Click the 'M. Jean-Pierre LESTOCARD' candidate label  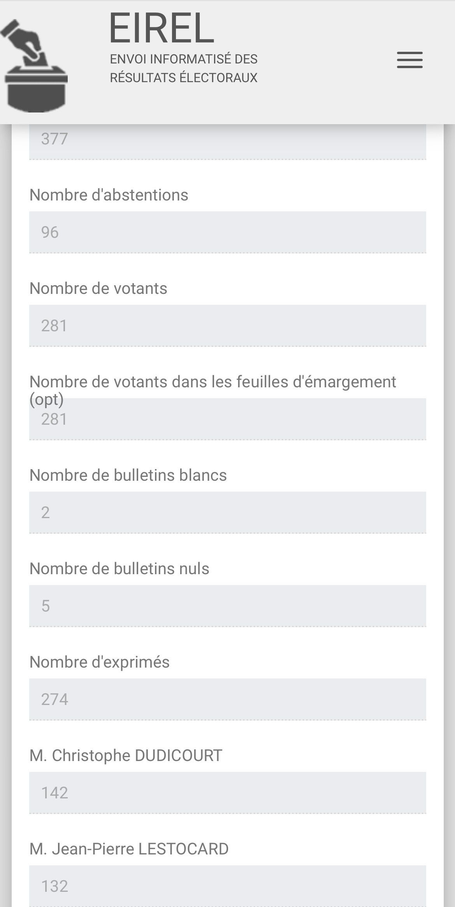click(x=129, y=849)
